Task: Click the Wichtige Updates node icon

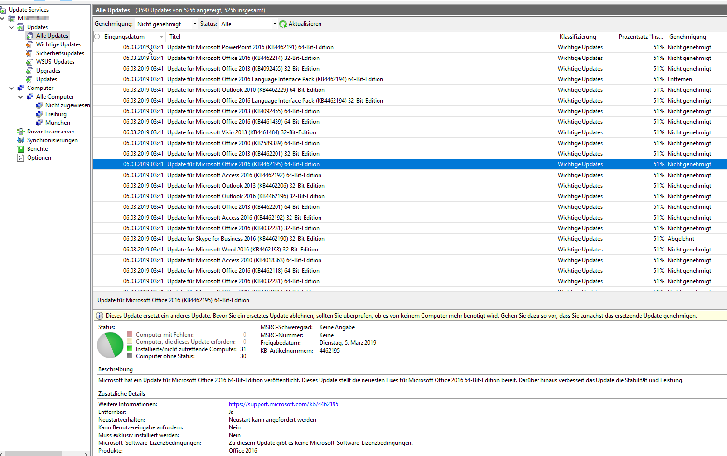Action: click(x=29, y=44)
